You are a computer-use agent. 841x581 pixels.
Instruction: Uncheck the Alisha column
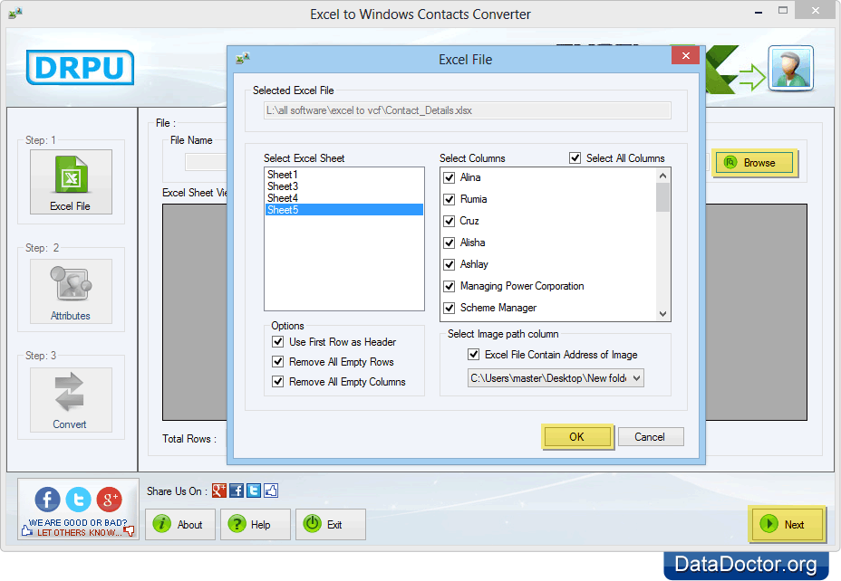click(449, 243)
